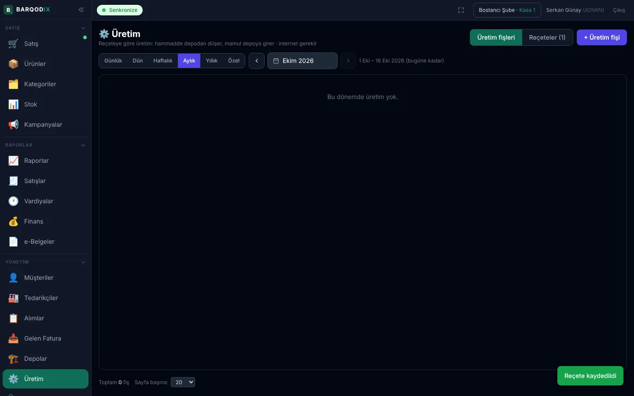The width and height of the screenshot is (634, 396).
Task: Open Ürünler via its box icon
Action: [13, 64]
